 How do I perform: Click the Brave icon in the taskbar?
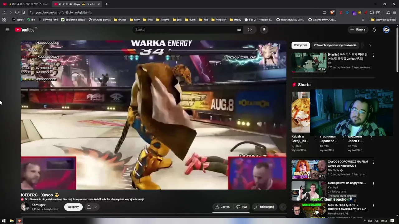19,221
